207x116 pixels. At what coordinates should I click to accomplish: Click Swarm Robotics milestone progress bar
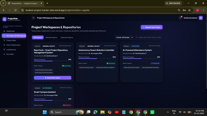pyautogui.click(x=97, y=59)
